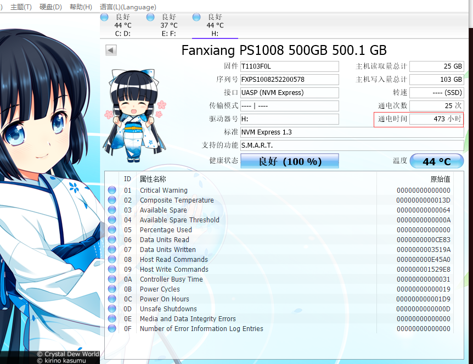Click the 良好 (100 %) health status button

(x=290, y=161)
